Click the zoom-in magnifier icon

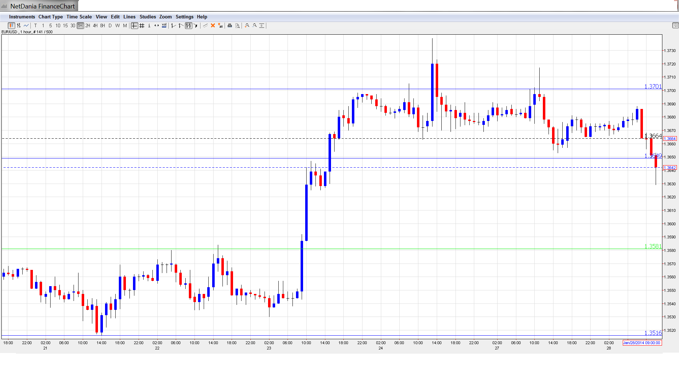pyautogui.click(x=247, y=25)
